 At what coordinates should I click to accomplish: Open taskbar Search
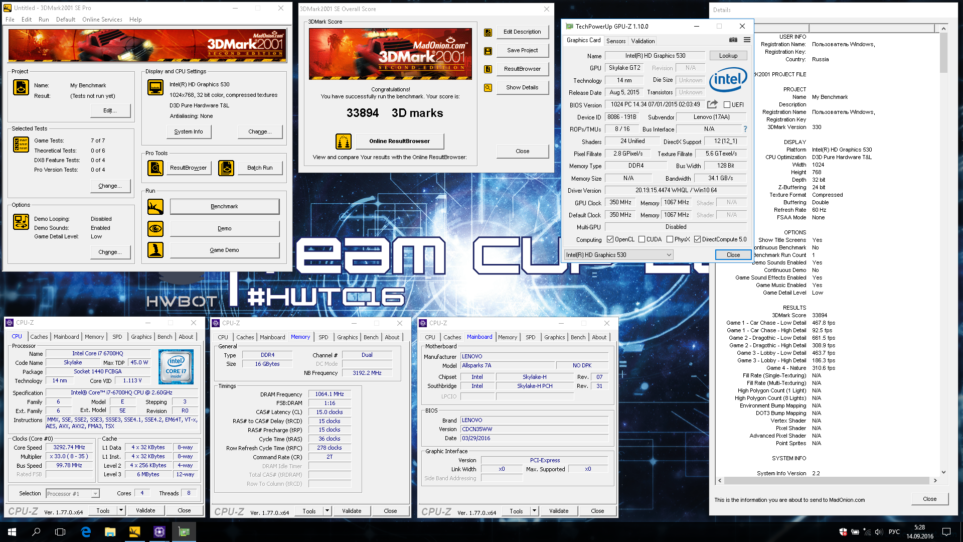36,531
